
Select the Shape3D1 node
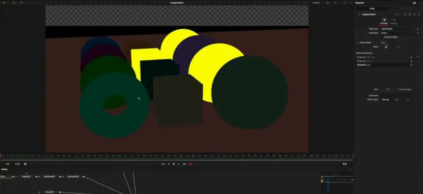pos(50,192)
